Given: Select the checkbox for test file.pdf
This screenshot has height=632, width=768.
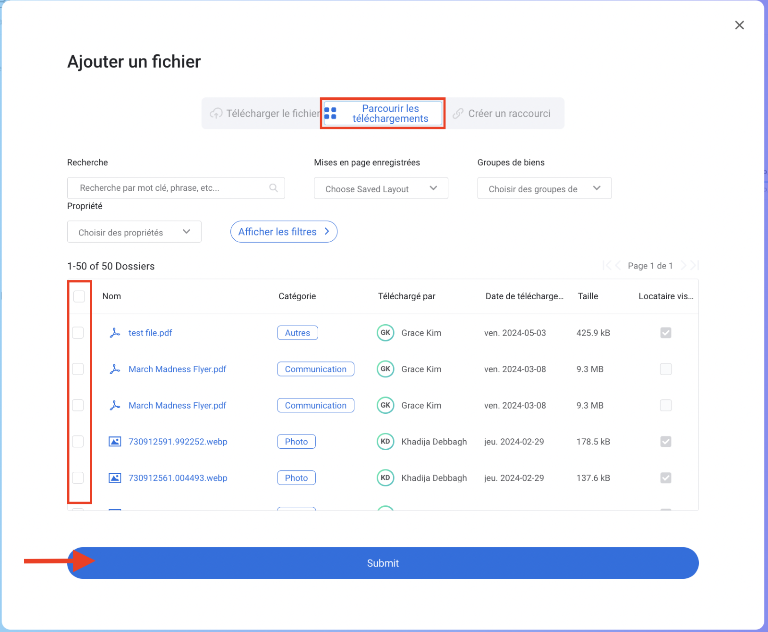Looking at the screenshot, I should pos(78,333).
